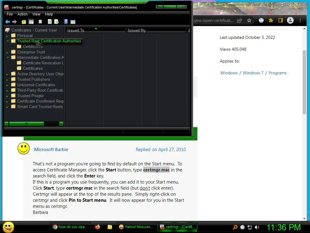310x233 pixels.
Task: Open the Microsoft Barbie profile link
Action: pyautogui.click(x=51, y=149)
